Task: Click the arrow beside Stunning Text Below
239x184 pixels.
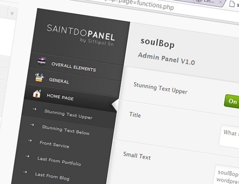Action: point(32,125)
